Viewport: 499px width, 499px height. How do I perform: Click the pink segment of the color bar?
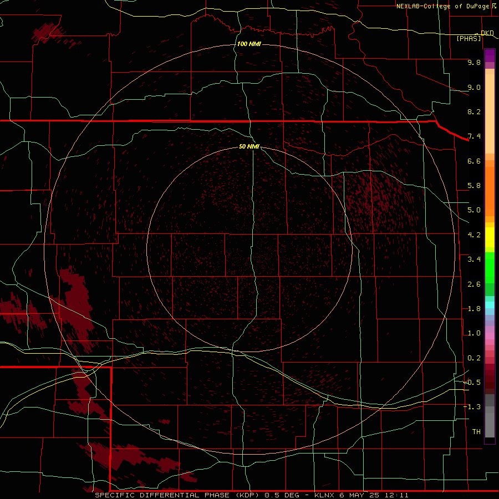coord(490,336)
